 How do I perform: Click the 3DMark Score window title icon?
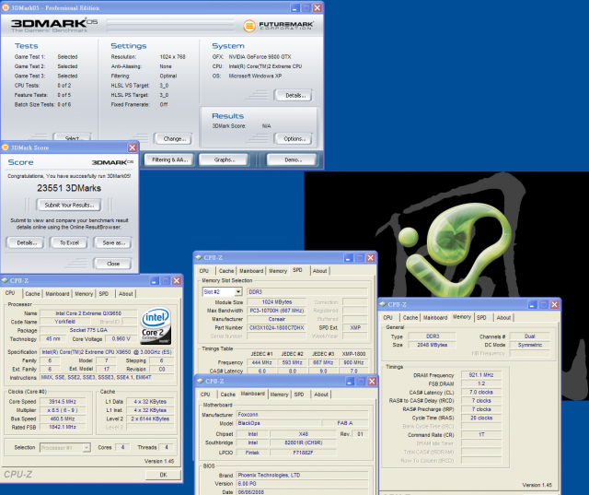pos(6,147)
